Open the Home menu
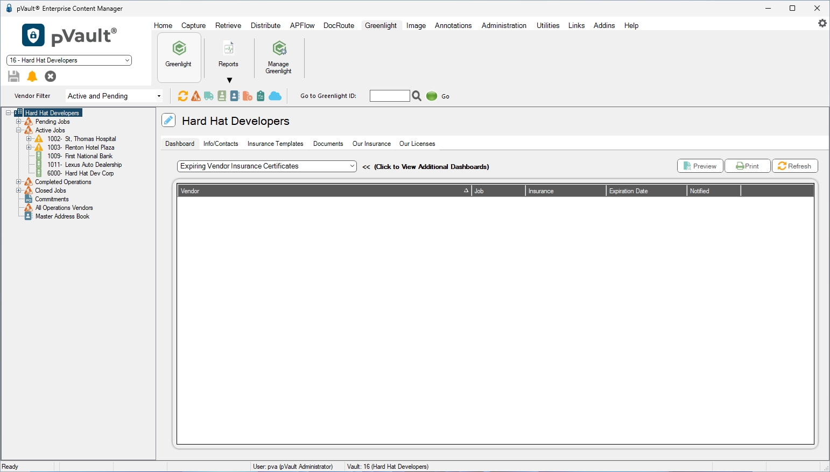 (x=163, y=25)
